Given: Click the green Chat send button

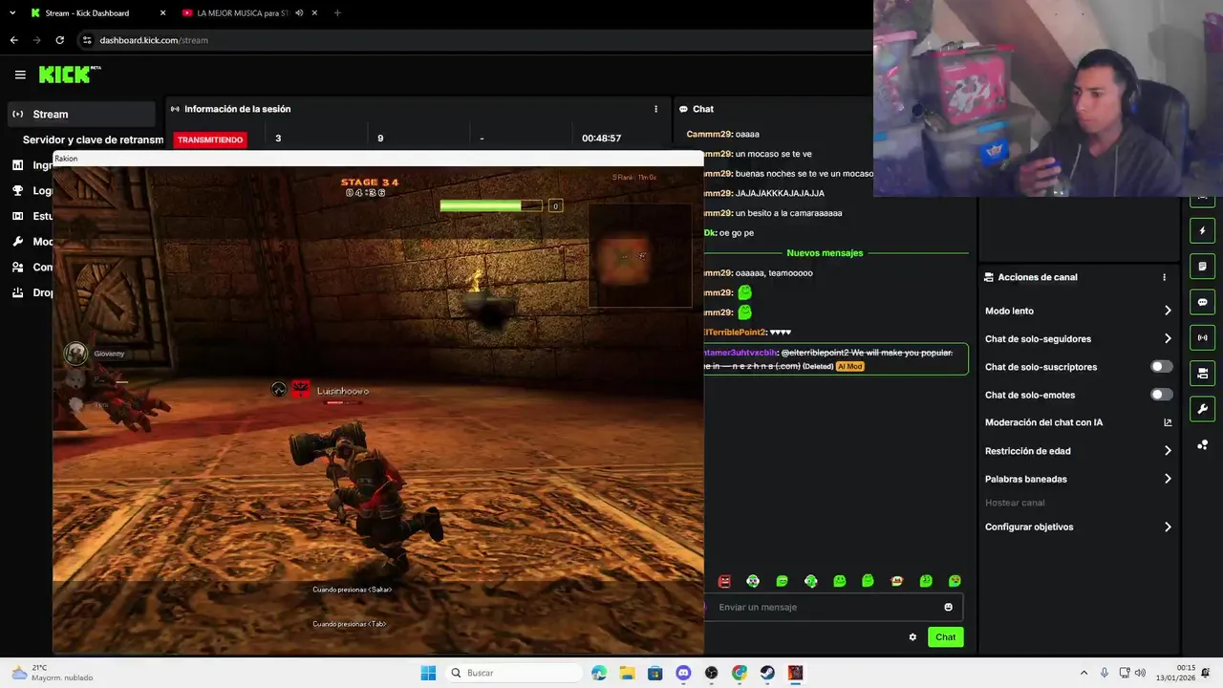Looking at the screenshot, I should coord(945,637).
